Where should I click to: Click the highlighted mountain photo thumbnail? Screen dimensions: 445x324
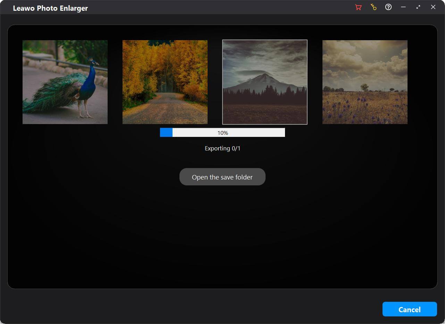click(x=265, y=82)
